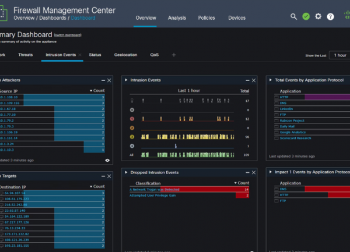Switch to the Geolocation tab
Screen dimensions: 350x252
[x=125, y=55]
